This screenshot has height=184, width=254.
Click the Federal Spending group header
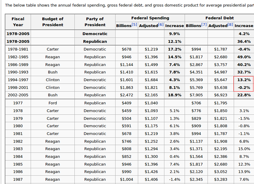pyautogui.click(x=150, y=18)
